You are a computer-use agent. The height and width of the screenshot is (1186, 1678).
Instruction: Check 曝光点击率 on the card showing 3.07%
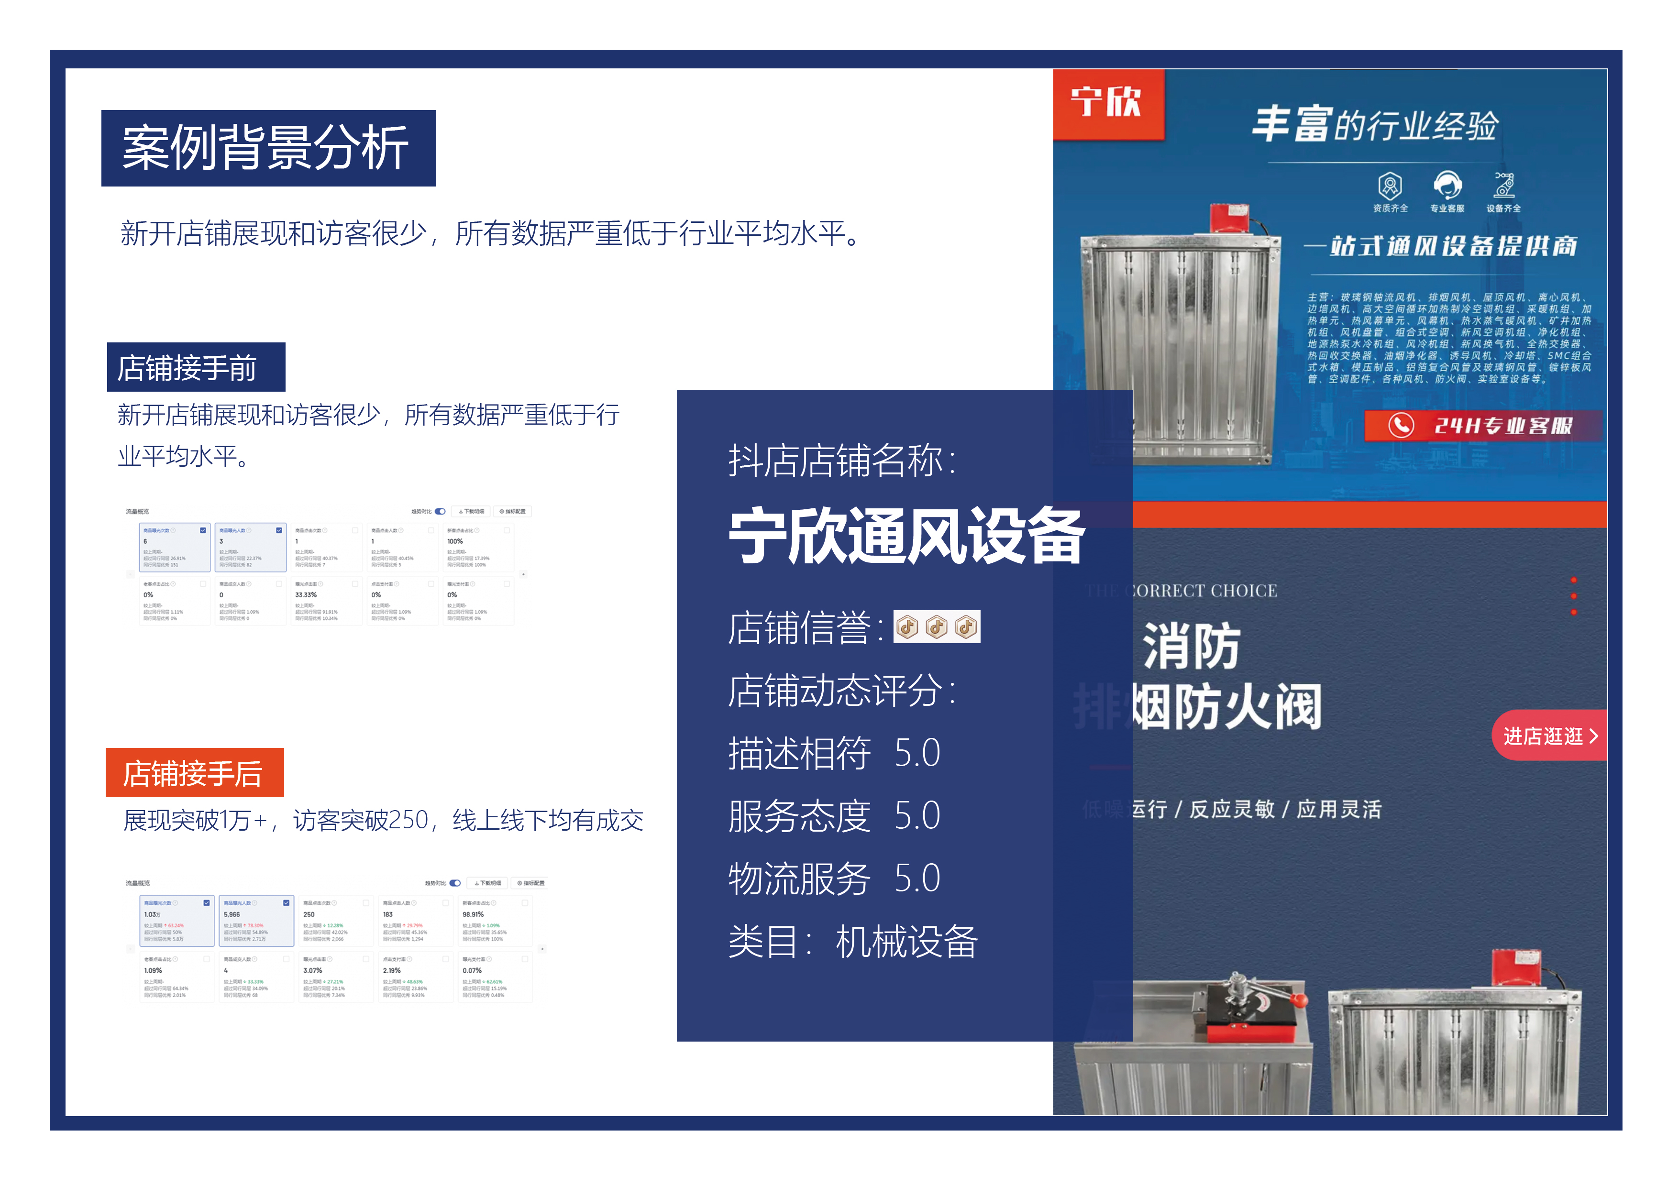click(366, 959)
